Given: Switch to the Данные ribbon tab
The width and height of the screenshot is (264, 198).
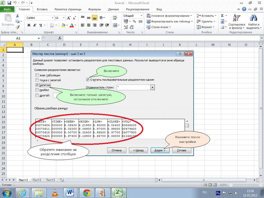Looking at the screenshot, I should tap(113, 9).
